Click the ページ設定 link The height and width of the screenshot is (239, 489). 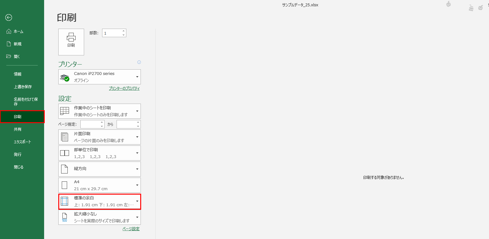point(131,229)
